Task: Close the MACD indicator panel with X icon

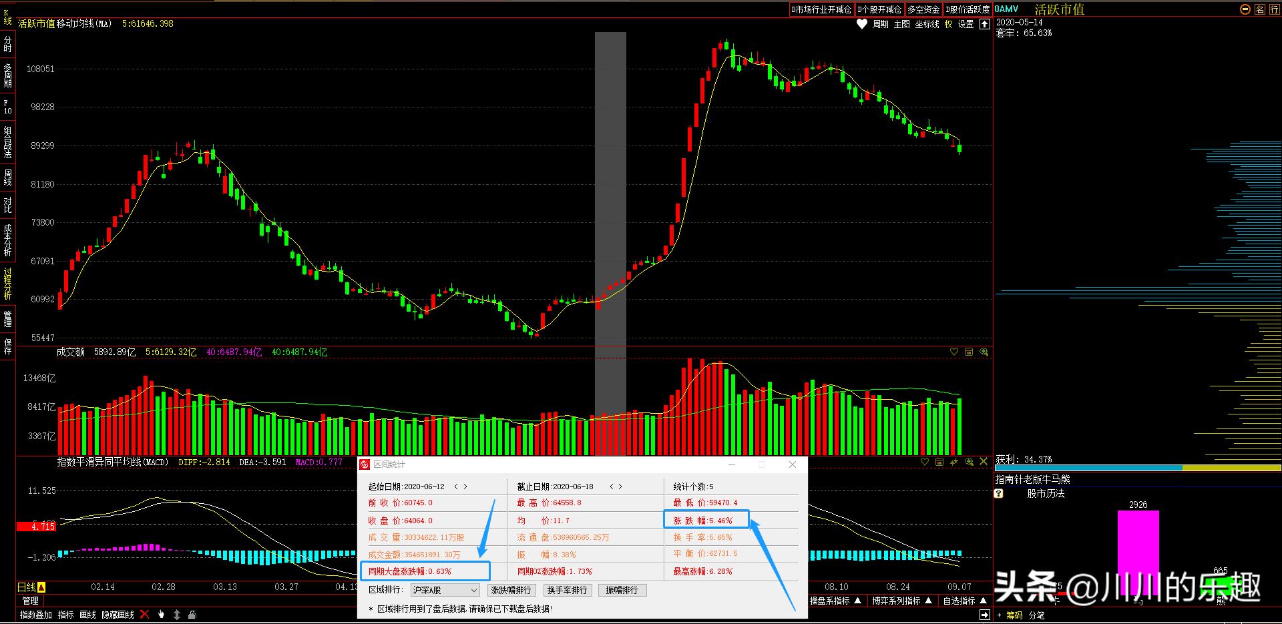Action: pos(984,462)
